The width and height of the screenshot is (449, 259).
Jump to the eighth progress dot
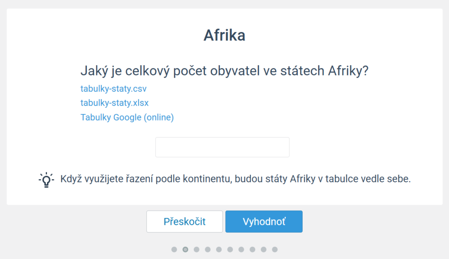point(252,249)
